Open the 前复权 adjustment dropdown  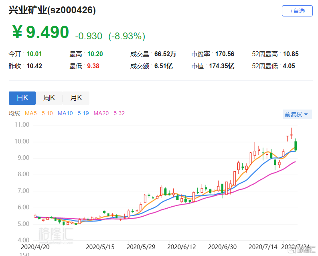click(297, 114)
